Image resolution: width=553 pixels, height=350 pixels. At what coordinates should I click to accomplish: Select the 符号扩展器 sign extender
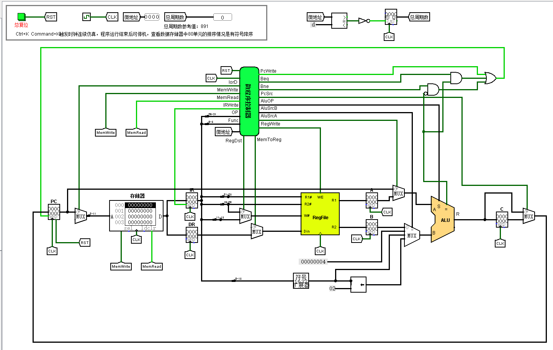(x=301, y=281)
